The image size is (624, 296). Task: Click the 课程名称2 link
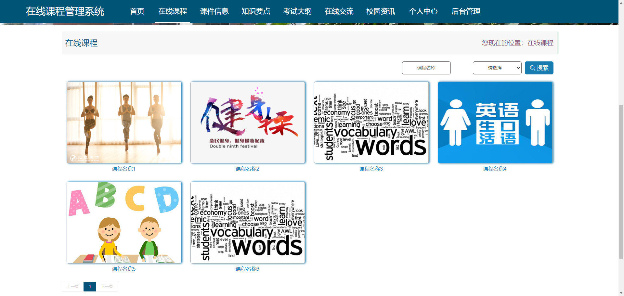point(247,169)
